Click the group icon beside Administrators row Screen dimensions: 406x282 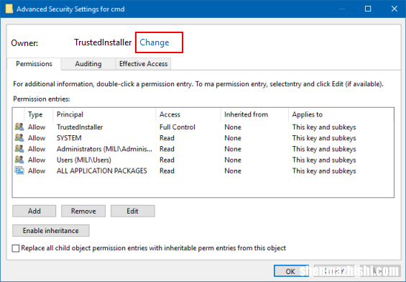click(19, 149)
